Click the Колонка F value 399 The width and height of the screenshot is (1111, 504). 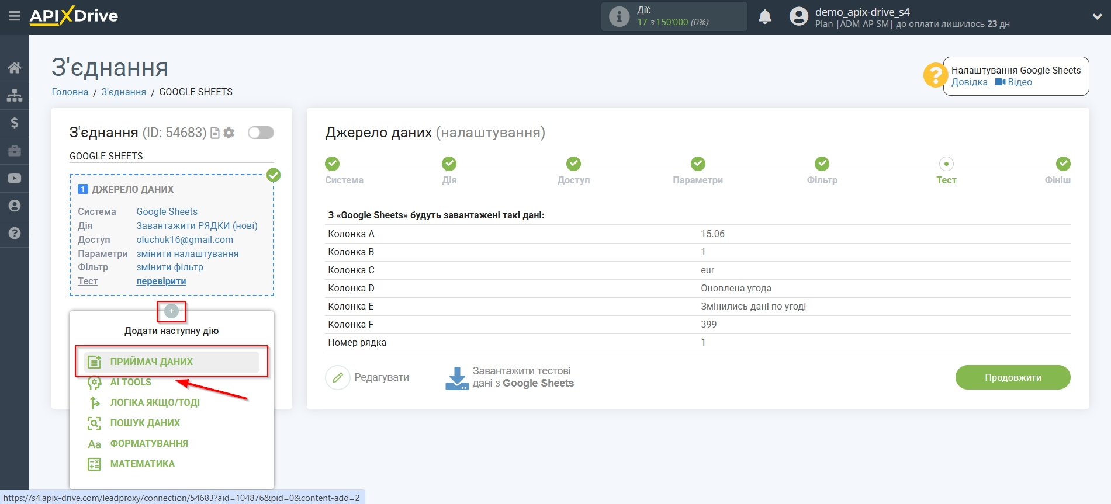click(709, 324)
